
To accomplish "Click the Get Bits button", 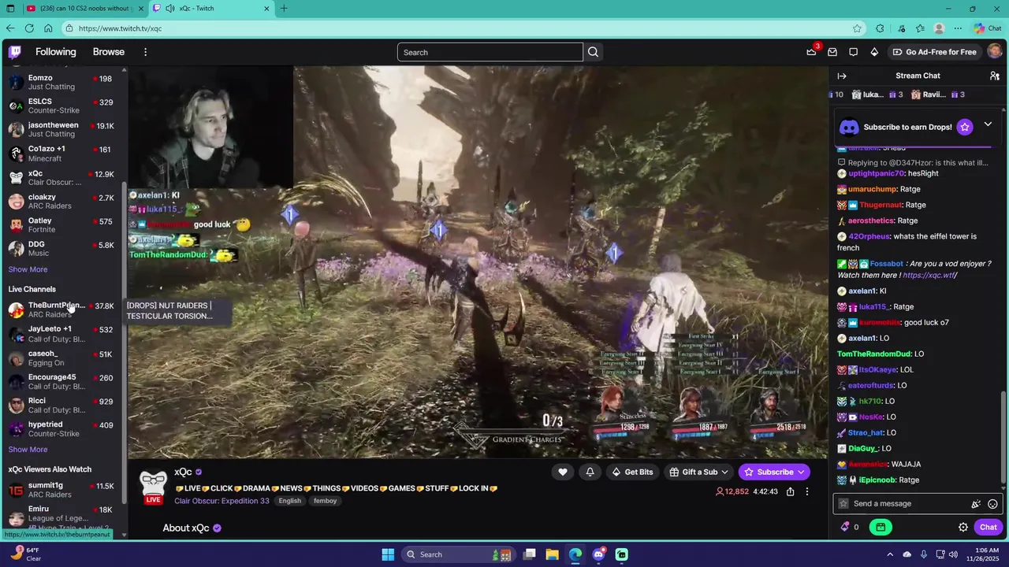I will point(632,472).
